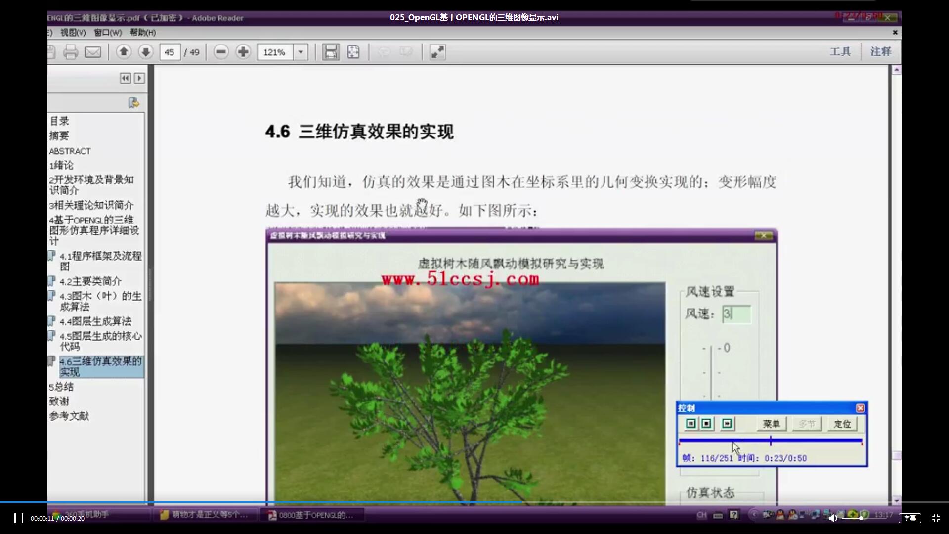Open the 窗口(W) menu

pos(108,32)
